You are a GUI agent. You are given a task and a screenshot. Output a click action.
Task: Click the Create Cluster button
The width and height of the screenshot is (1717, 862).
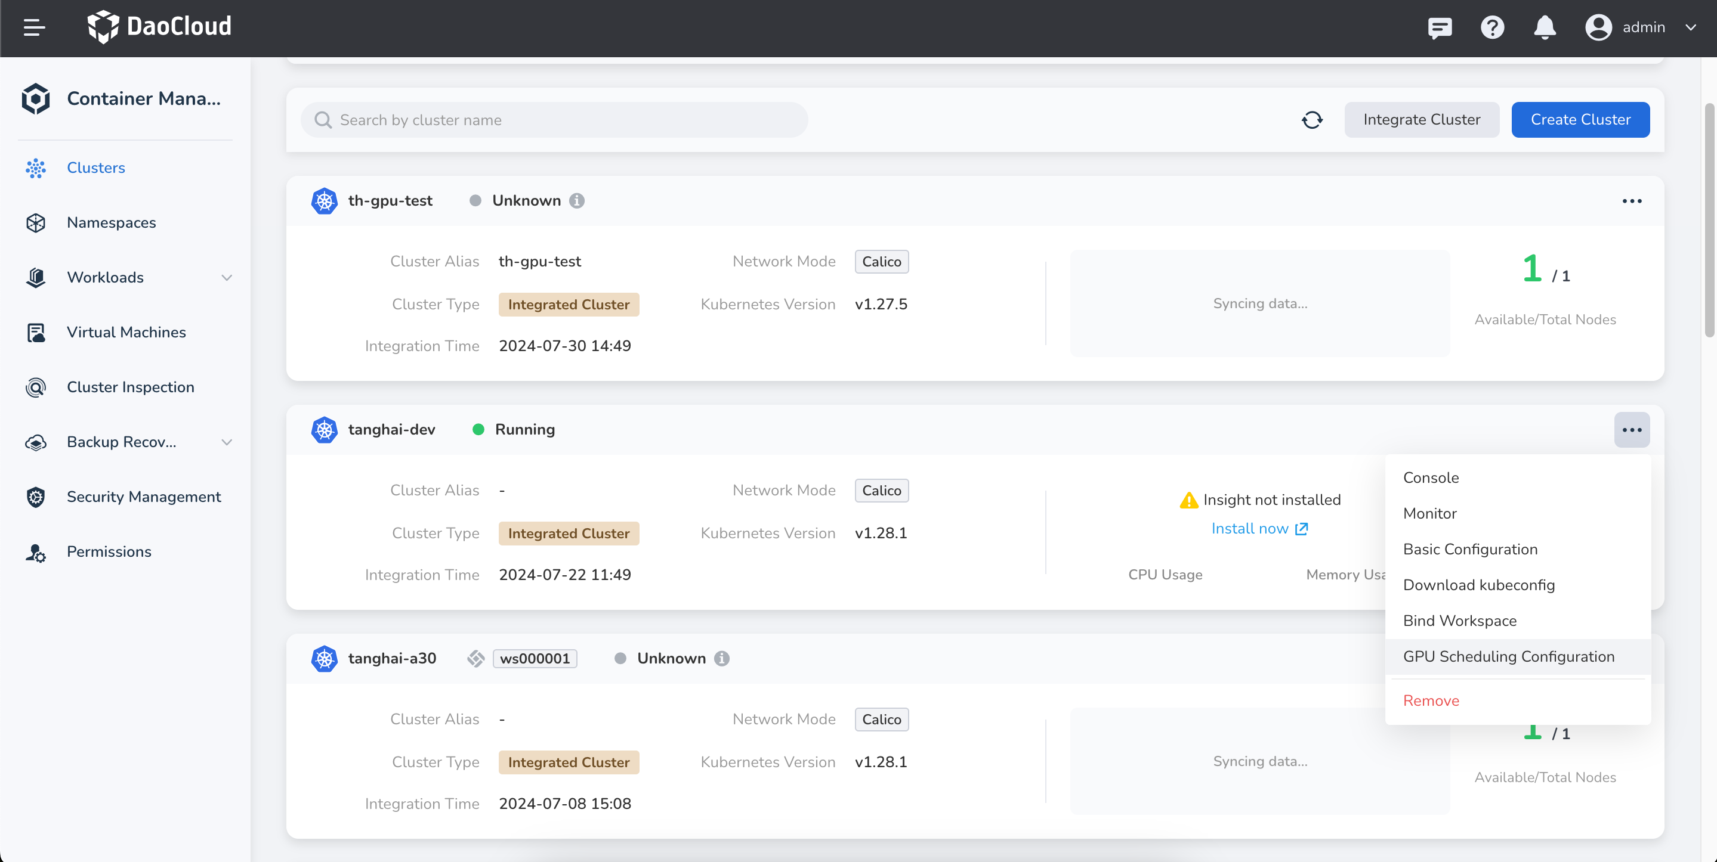1580,120
